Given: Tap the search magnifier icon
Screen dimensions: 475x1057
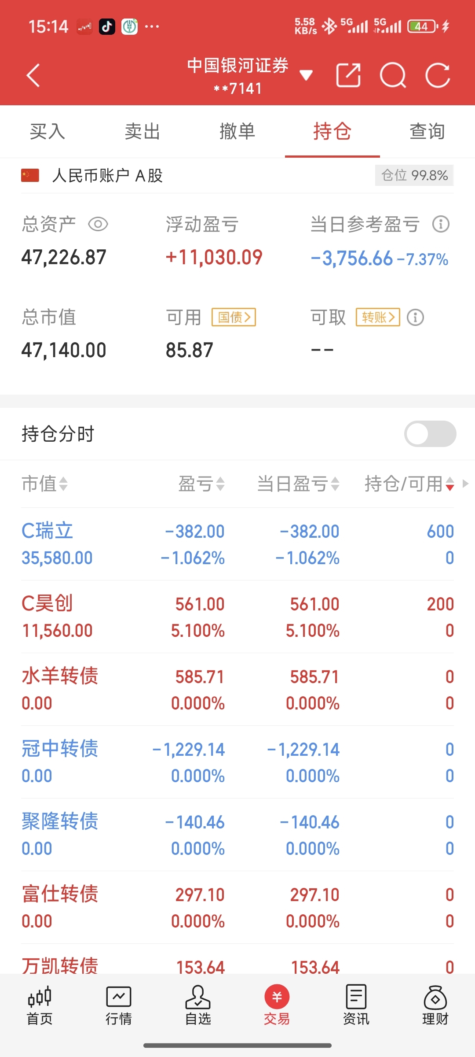Looking at the screenshot, I should coord(393,75).
